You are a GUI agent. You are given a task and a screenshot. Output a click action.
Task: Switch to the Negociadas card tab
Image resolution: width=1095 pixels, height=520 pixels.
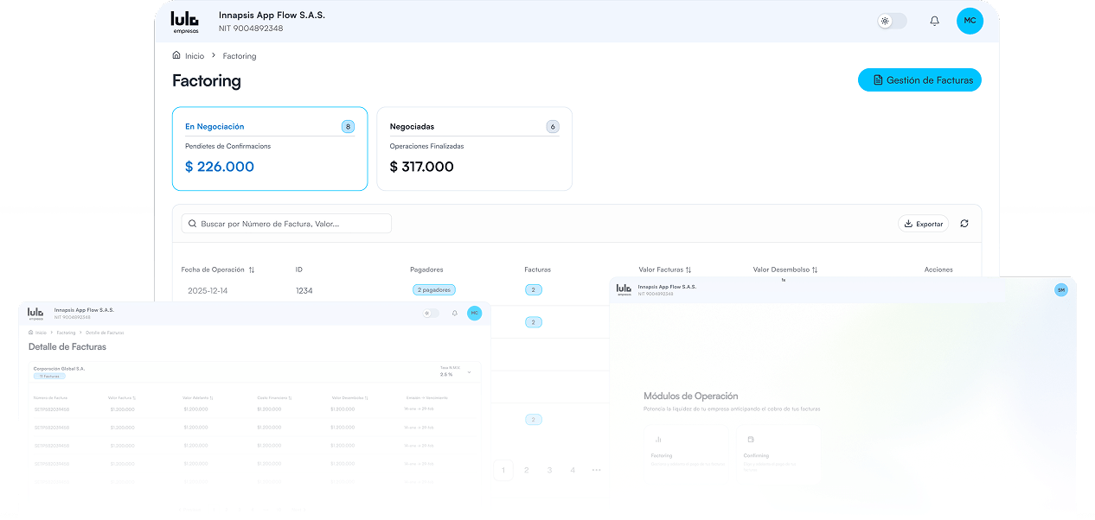(474, 148)
